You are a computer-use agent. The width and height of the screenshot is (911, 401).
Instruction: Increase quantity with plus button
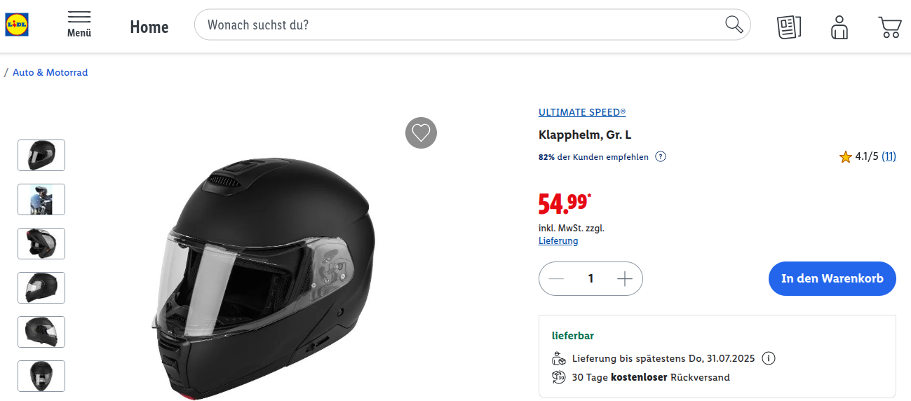point(624,279)
